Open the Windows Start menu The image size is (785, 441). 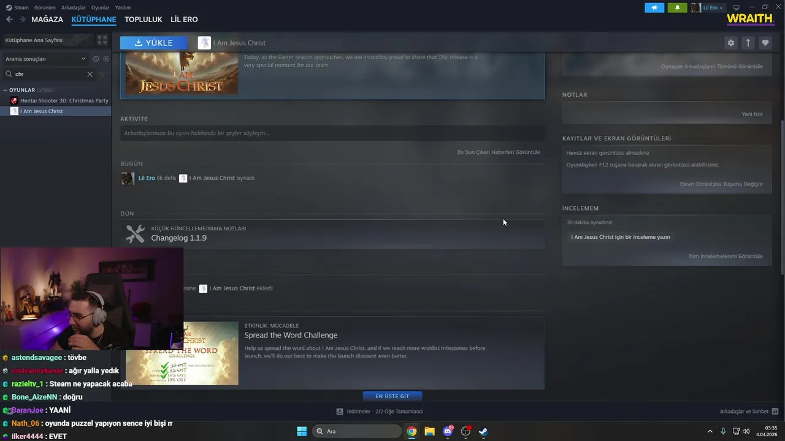(302, 431)
